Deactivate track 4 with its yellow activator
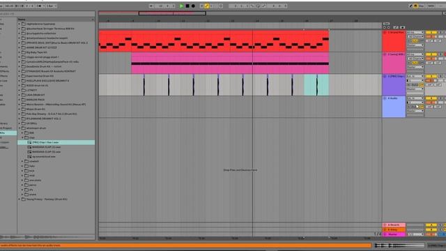The image size is (446, 251). coord(431,98)
